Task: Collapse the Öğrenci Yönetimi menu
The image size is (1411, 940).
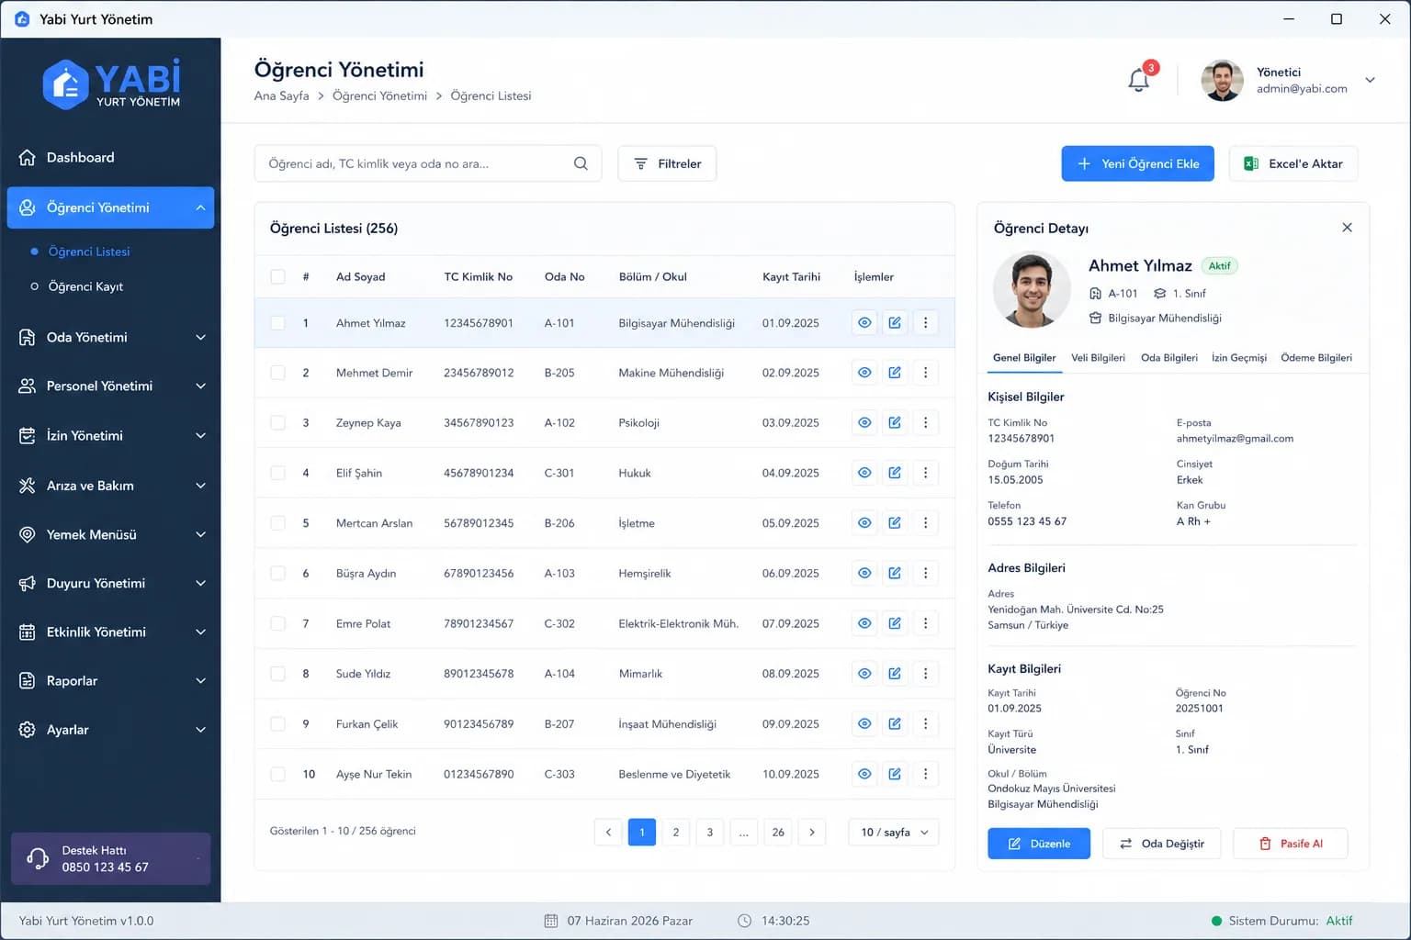Action: (x=110, y=207)
